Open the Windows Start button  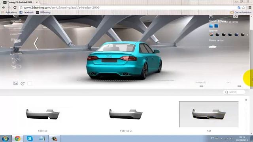tap(5, 138)
